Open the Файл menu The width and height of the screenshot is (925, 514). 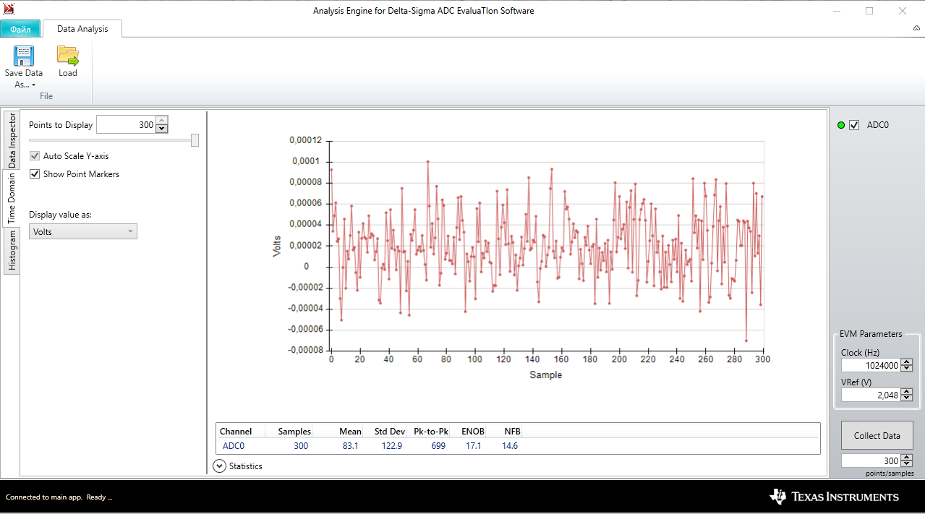[20, 29]
